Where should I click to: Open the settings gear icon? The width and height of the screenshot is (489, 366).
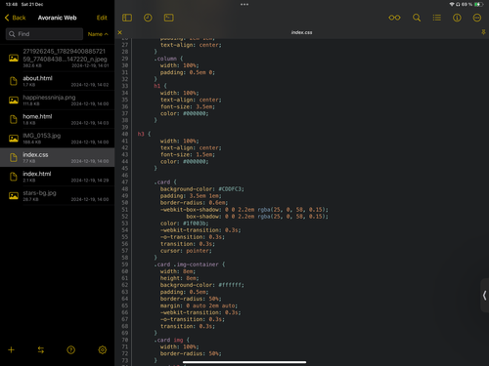103,349
